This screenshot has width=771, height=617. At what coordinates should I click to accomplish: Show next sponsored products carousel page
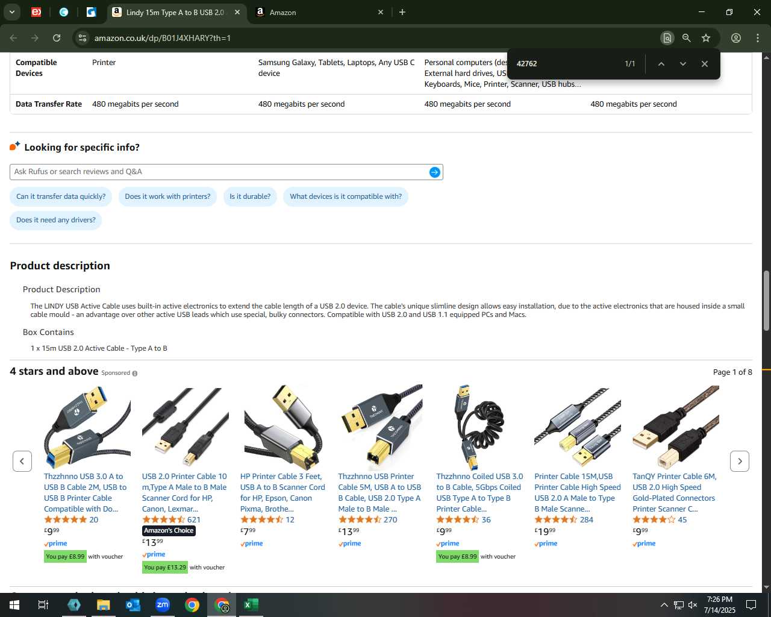(x=740, y=462)
